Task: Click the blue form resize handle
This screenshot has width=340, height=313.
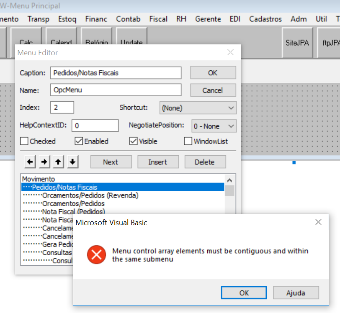Action: coord(294,163)
